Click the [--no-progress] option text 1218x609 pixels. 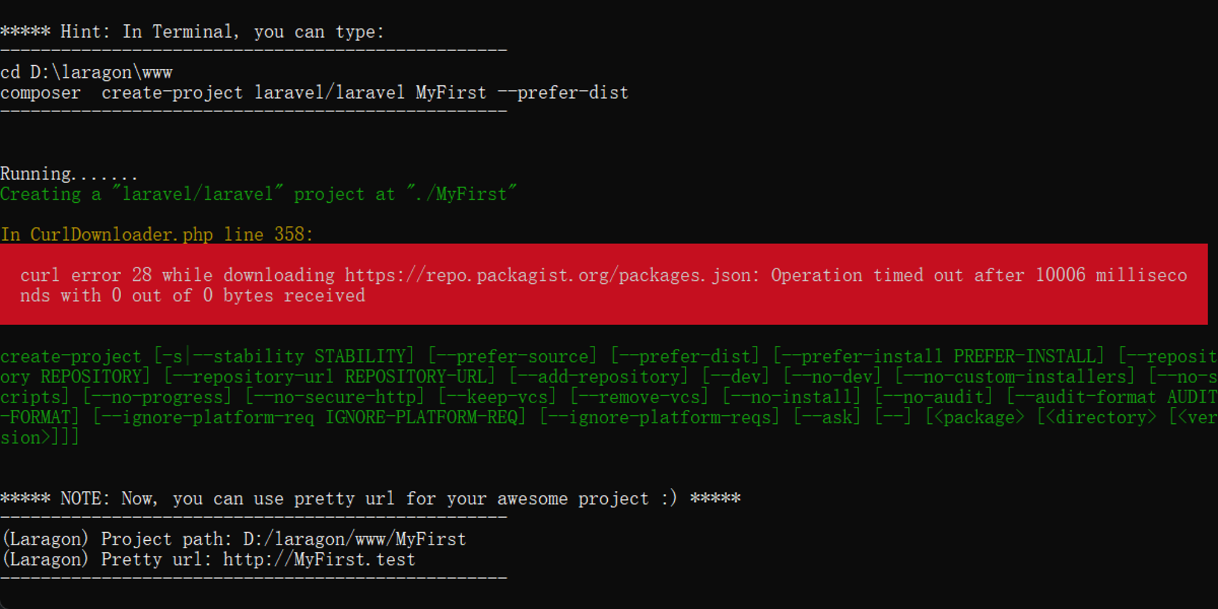pos(157,397)
